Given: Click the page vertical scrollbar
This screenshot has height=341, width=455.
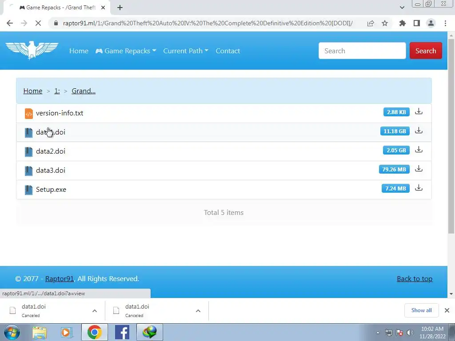Looking at the screenshot, I should click(x=451, y=136).
